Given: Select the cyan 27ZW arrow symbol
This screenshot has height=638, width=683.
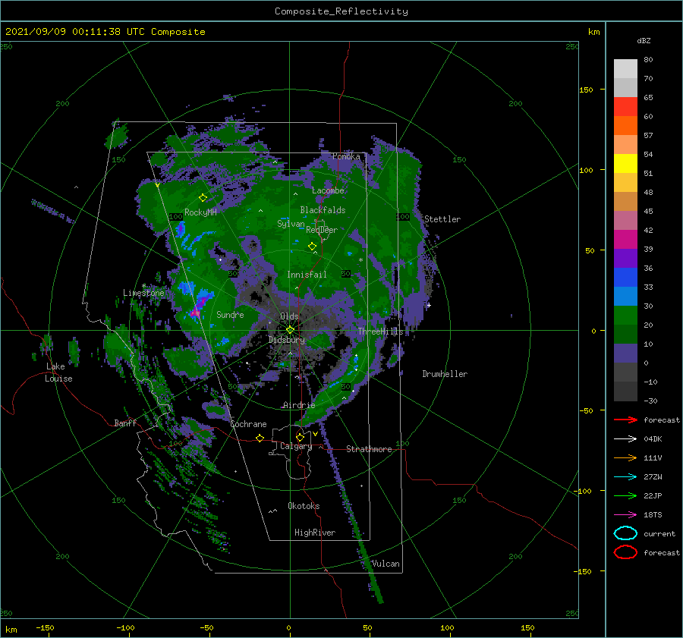Looking at the screenshot, I should (625, 477).
